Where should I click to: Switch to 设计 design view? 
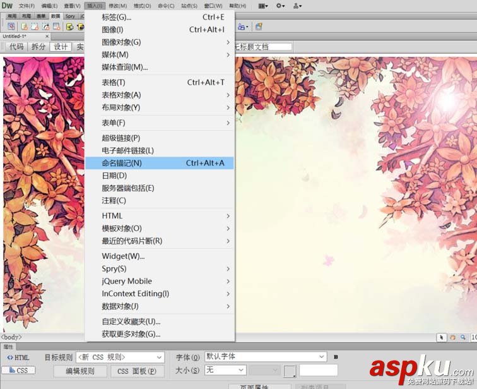(x=61, y=47)
